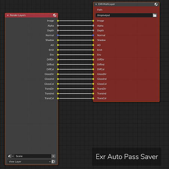The height and width of the screenshot is (169, 169).
Task: Click EXR-MultiLayer GlossInd input socket
Action: (93, 79)
